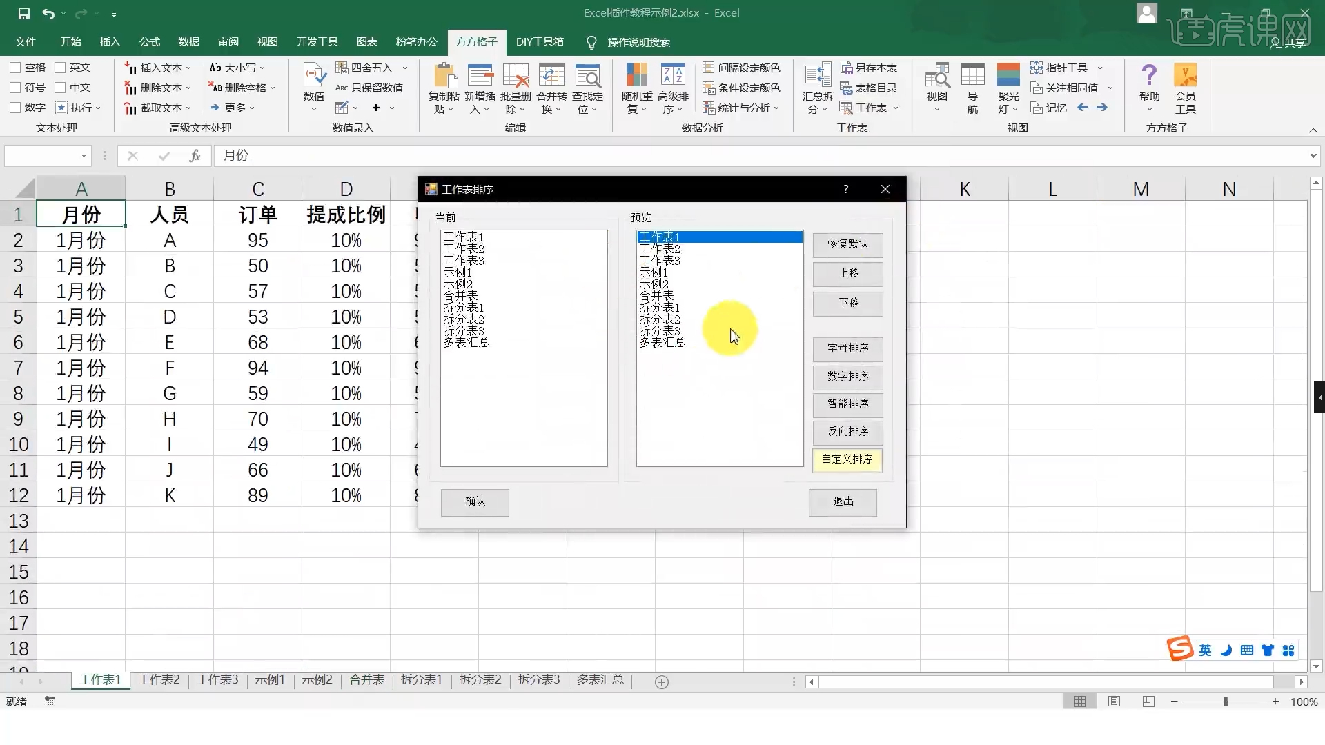Adjust the zoom slider handle
1325x745 pixels.
pyautogui.click(x=1226, y=702)
